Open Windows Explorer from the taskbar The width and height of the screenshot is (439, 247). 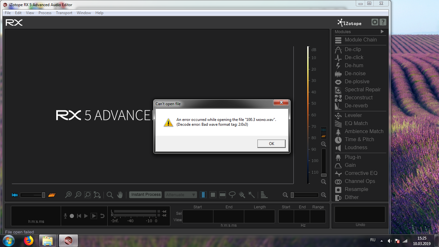[48, 241]
